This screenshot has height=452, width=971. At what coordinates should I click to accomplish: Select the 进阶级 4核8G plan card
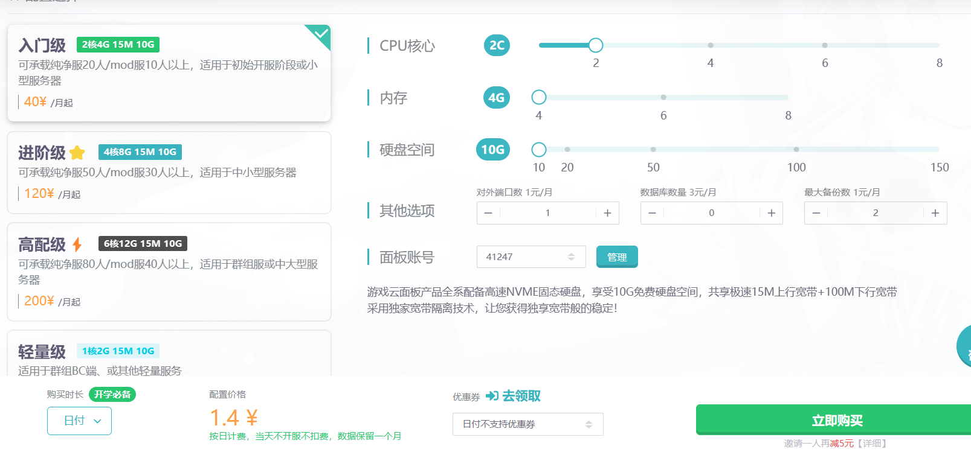(169, 173)
